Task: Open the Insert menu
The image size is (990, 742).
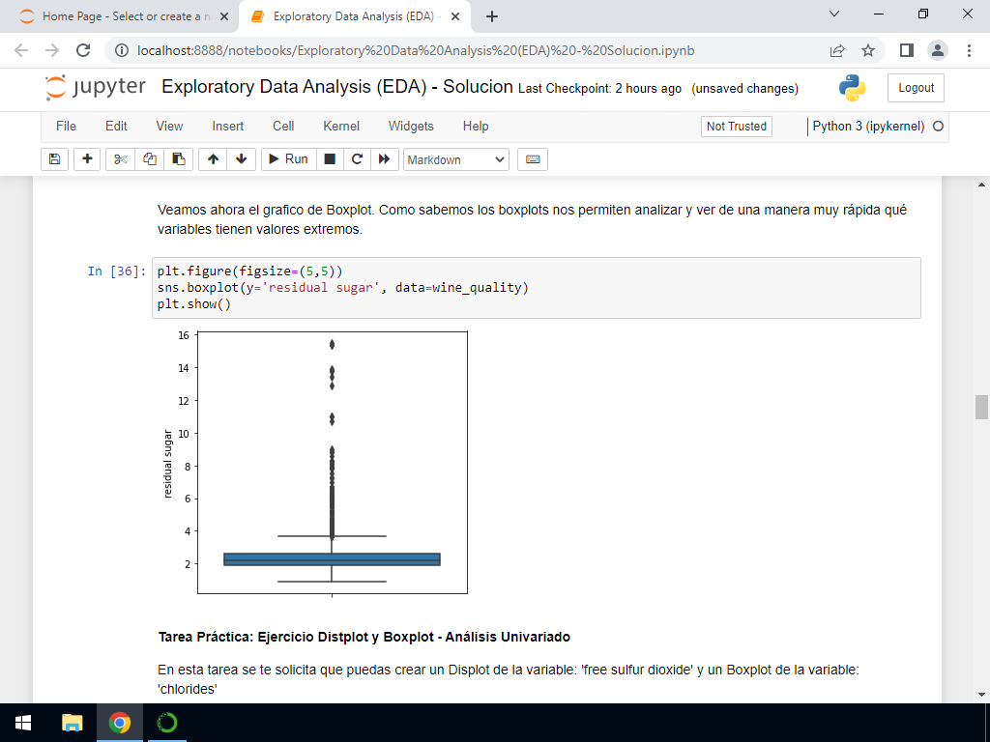Action: pyautogui.click(x=228, y=127)
